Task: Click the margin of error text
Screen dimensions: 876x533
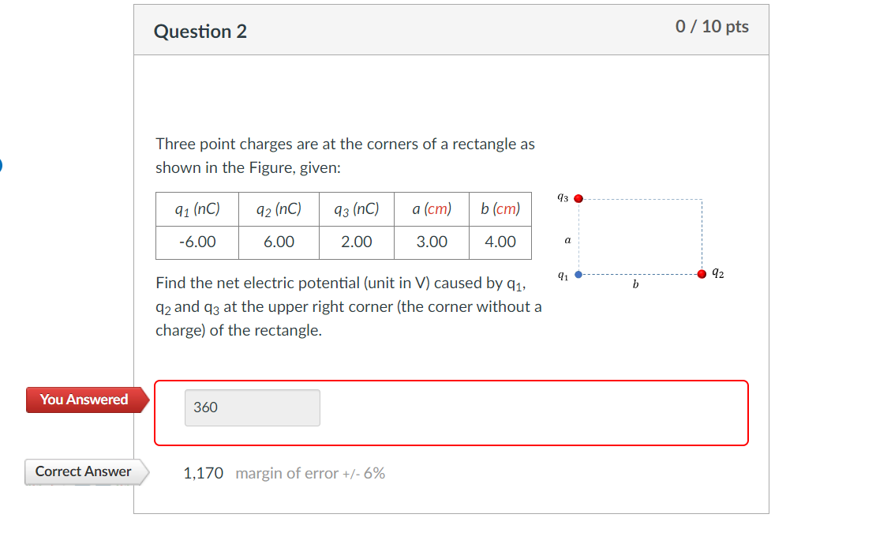Action: (309, 473)
